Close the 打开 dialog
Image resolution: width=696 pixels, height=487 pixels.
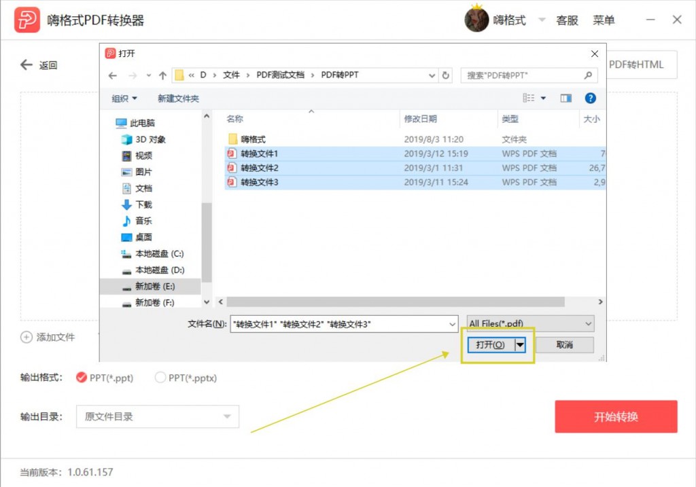click(594, 54)
